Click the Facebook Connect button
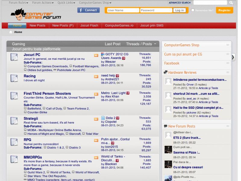Screen dimensions: 241x181 89,10
